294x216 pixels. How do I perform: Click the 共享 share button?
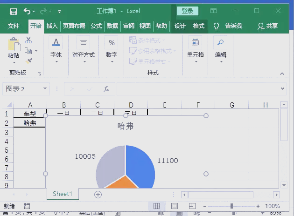click(268, 26)
